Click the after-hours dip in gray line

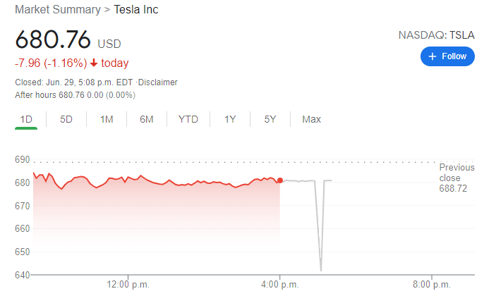(320, 269)
